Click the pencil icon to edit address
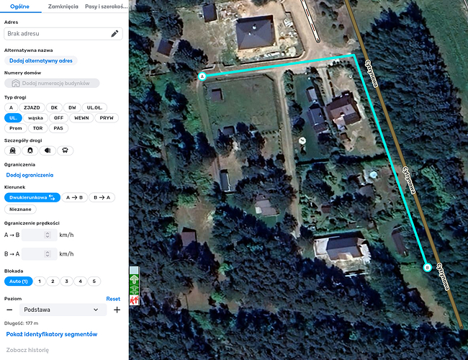The image size is (468, 360). pyautogui.click(x=114, y=34)
